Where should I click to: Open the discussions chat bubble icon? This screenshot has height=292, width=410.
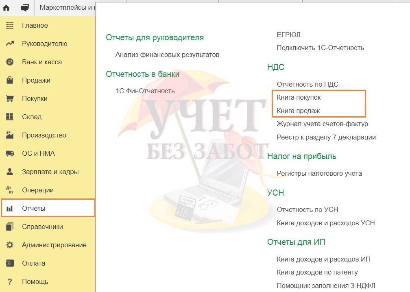(x=25, y=7)
